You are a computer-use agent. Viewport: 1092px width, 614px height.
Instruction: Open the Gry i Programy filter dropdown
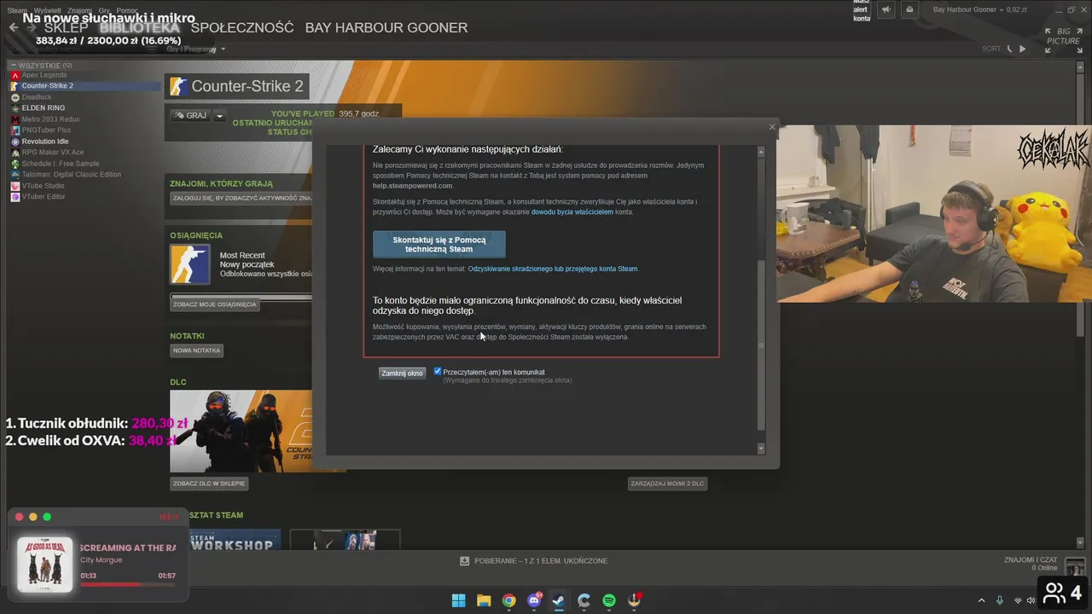coord(195,49)
